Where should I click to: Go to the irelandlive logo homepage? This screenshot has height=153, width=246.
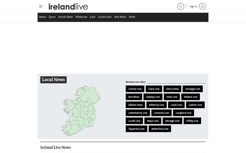point(68,6)
